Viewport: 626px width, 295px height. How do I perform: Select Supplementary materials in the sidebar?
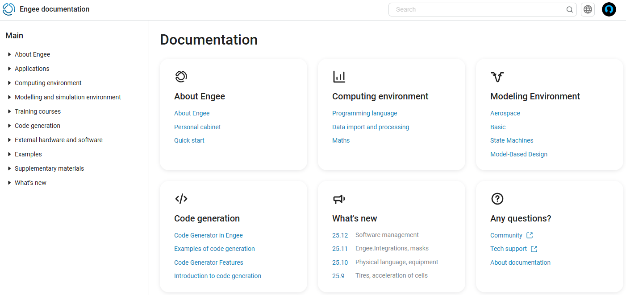[49, 168]
